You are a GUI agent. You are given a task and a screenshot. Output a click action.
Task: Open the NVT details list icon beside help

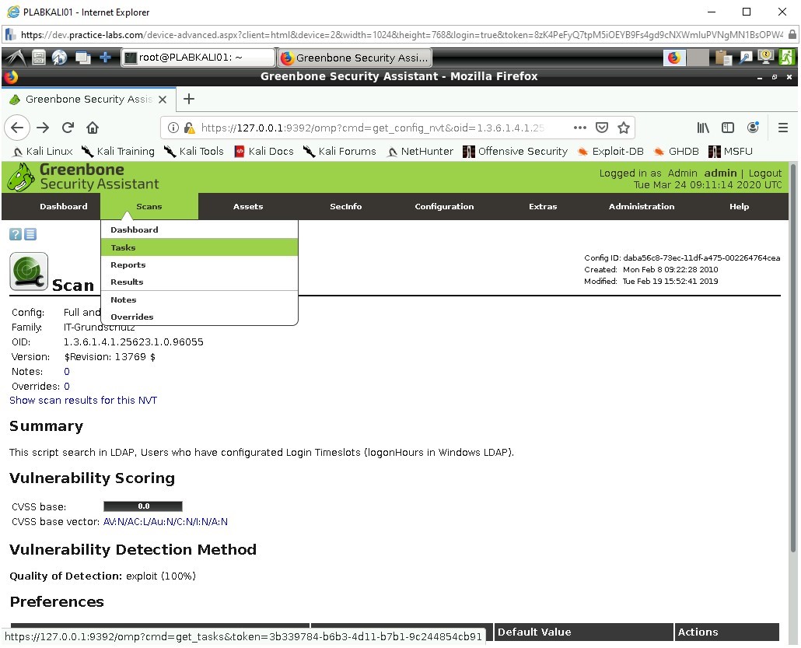[30, 233]
